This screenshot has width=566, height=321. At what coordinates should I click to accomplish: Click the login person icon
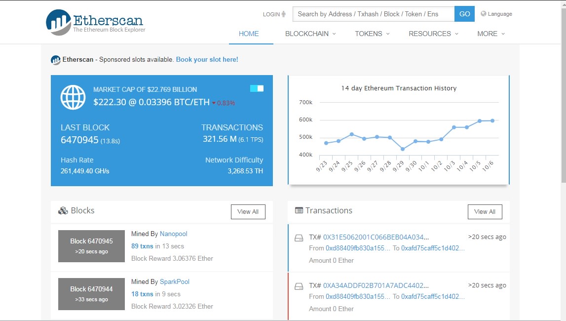click(x=284, y=14)
